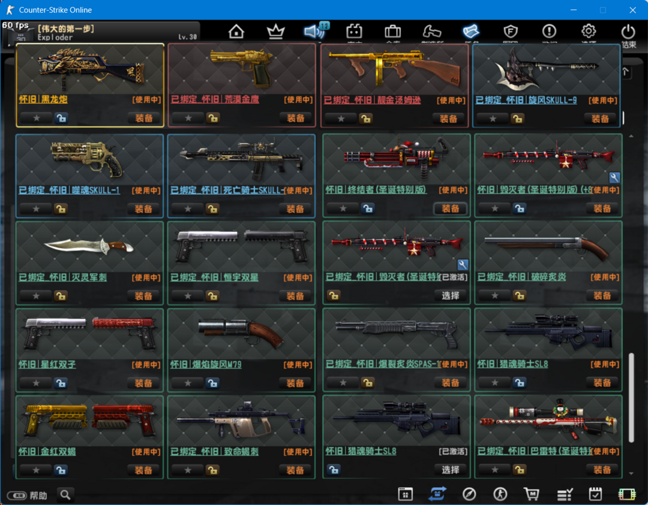
Task: Click the [已激活] status on 猎魂骑士SL8
Action: click(x=453, y=451)
